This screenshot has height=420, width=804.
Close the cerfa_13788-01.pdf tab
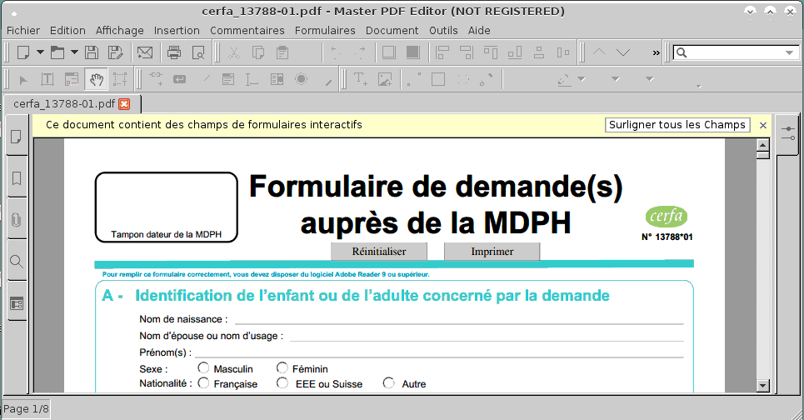pyautogui.click(x=124, y=104)
